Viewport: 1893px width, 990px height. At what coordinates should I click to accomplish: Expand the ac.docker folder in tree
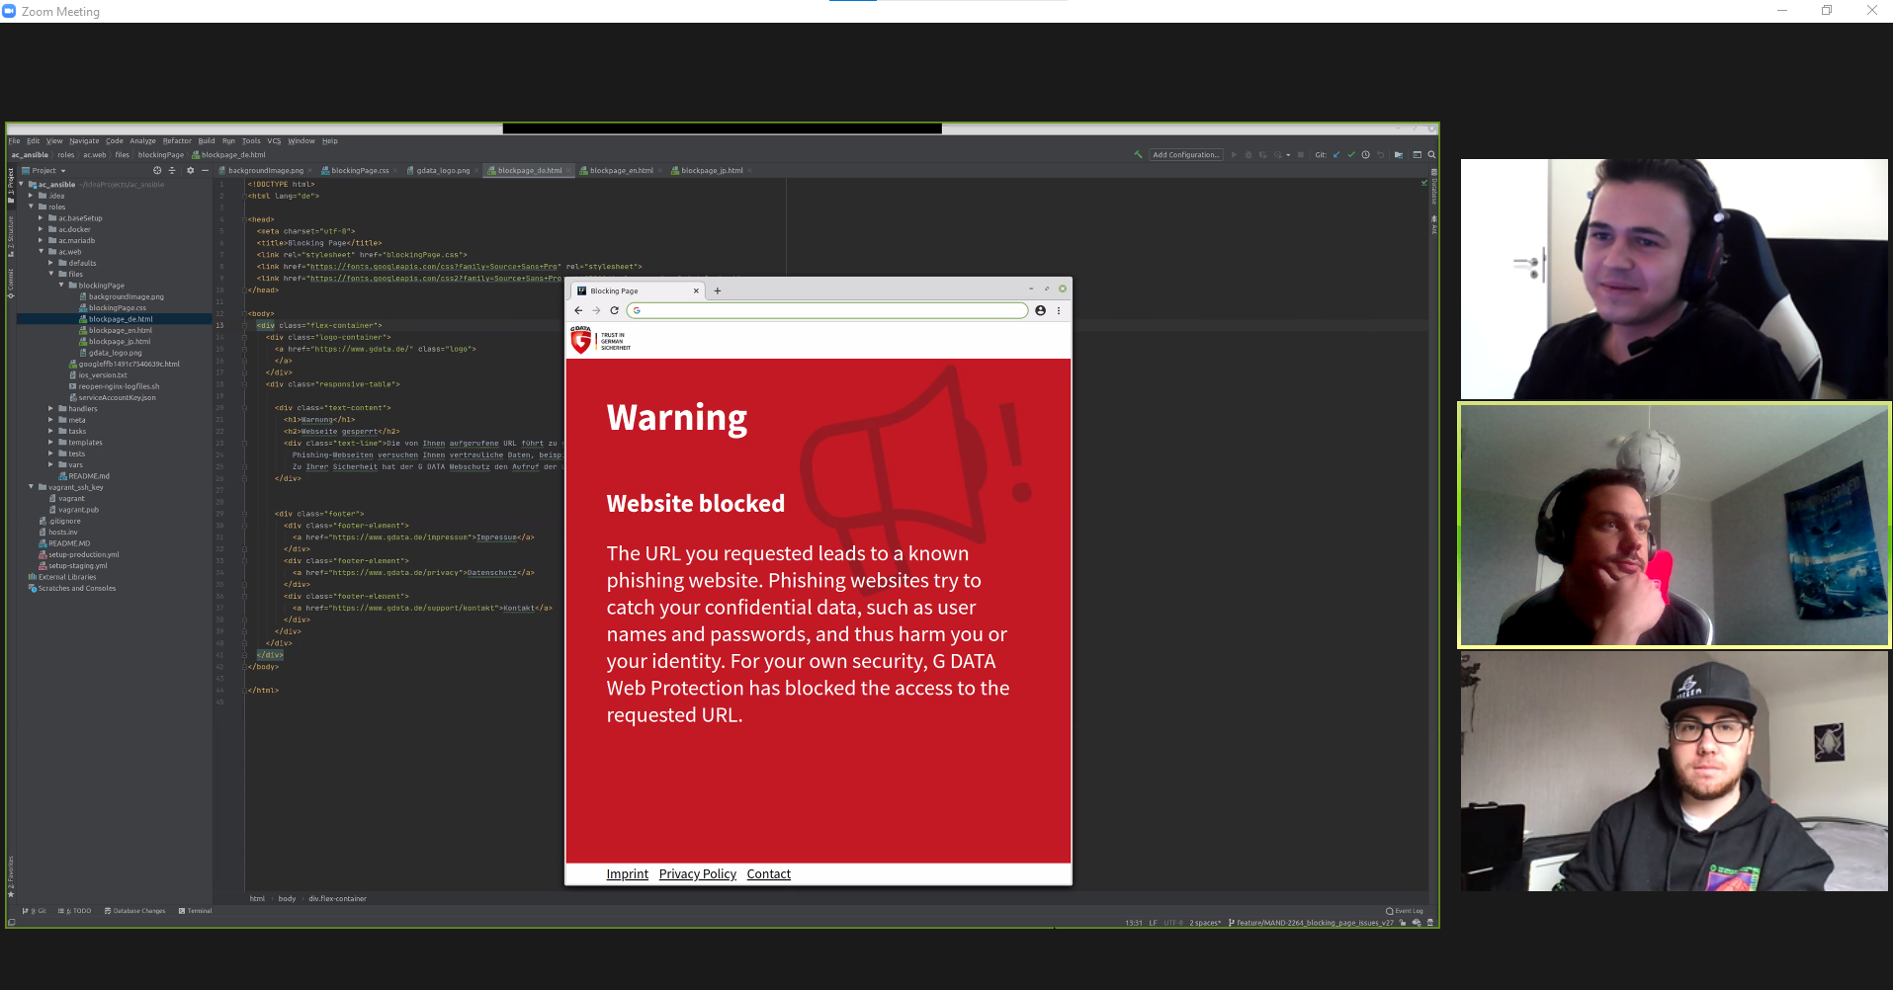(41, 229)
